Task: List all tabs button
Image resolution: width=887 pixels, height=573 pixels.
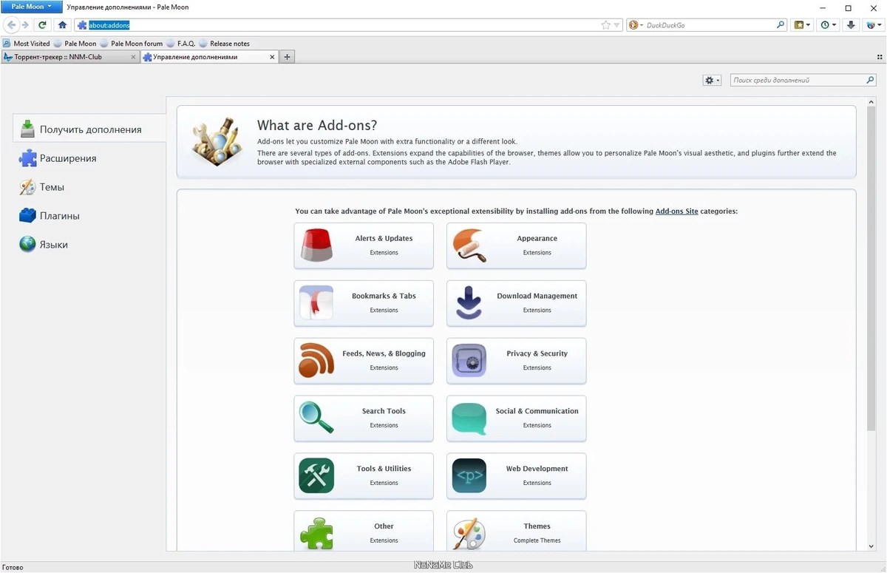Action: pos(880,57)
